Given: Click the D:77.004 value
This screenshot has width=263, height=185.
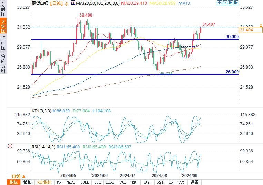Looking at the screenshot, I should (x=81, y=111).
